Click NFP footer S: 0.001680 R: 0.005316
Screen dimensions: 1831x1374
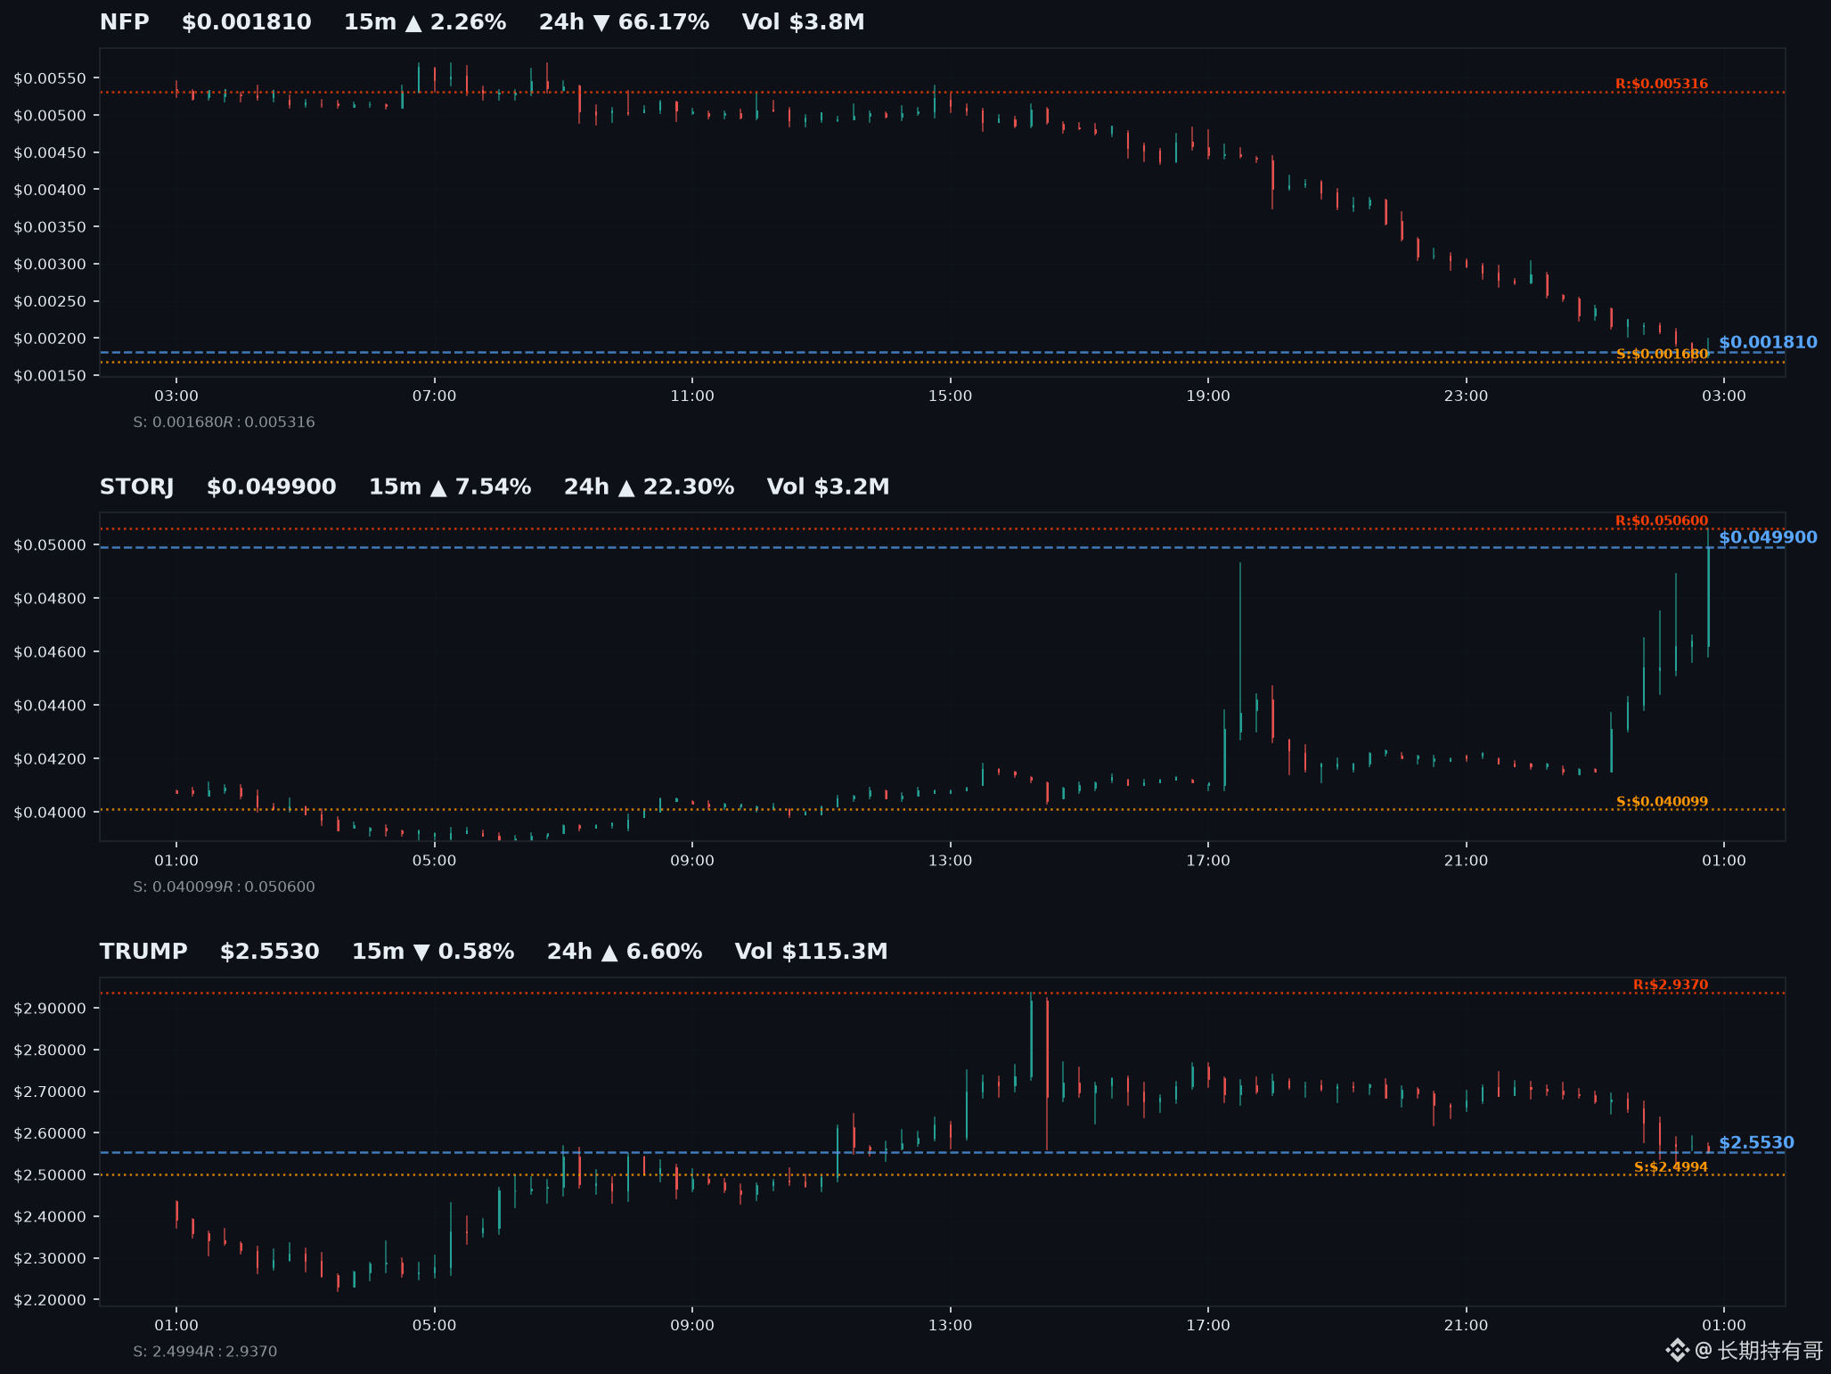224,422
